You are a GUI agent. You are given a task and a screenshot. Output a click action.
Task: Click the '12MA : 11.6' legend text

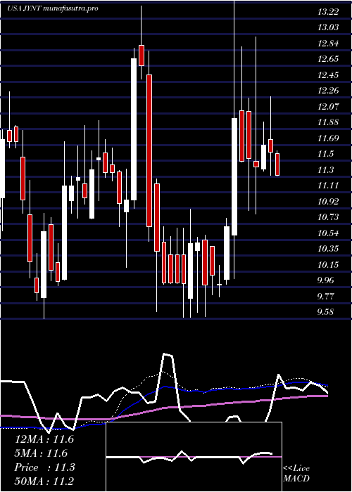pyautogui.click(x=44, y=439)
